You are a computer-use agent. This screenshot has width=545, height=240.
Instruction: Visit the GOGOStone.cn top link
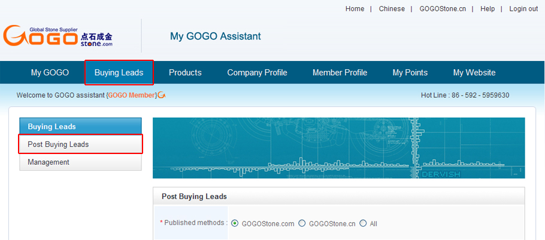pos(443,9)
